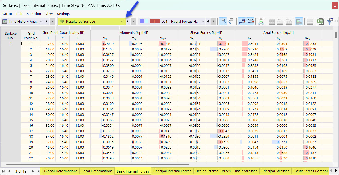Export the table to Excel
339x175 pixels.
tap(320, 21)
